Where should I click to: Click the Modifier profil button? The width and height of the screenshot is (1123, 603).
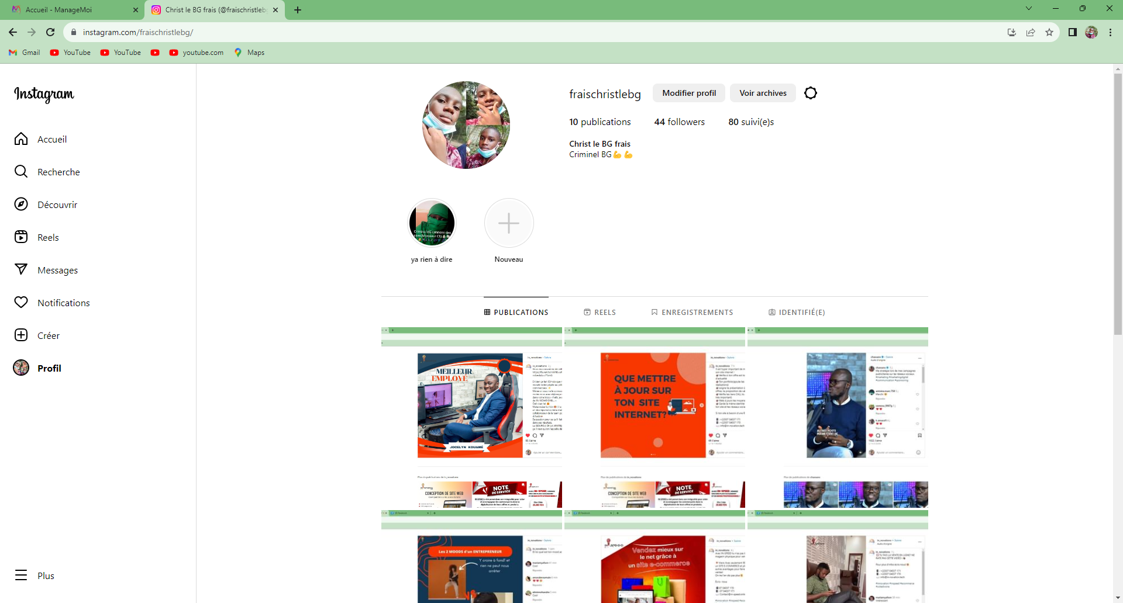click(688, 93)
